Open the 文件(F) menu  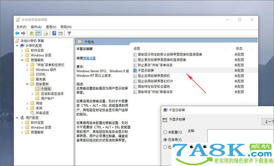[21, 27]
